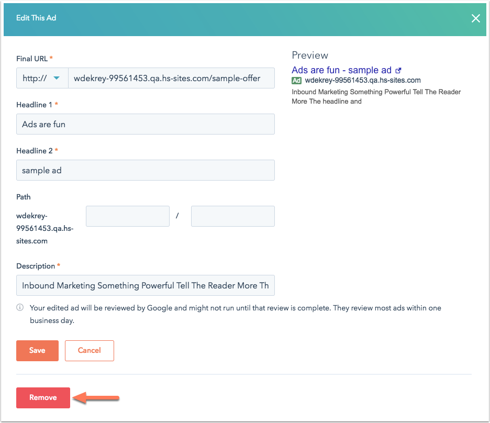The height and width of the screenshot is (423, 490).
Task: Click the Path label
Action: (24, 197)
